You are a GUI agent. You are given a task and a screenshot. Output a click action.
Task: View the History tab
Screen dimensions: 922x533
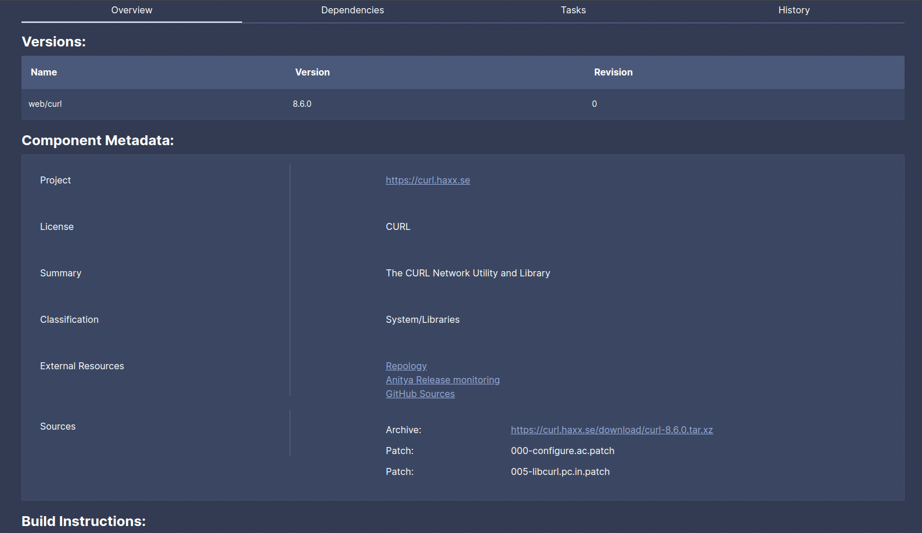(x=794, y=10)
